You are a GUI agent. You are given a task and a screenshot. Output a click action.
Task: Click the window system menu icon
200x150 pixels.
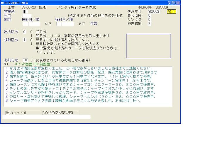point(2,3)
